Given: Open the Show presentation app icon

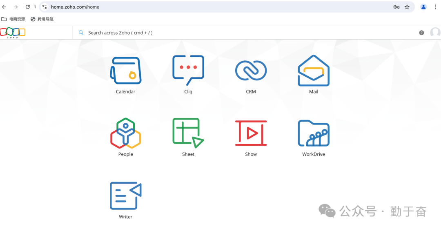Looking at the screenshot, I should click(251, 133).
